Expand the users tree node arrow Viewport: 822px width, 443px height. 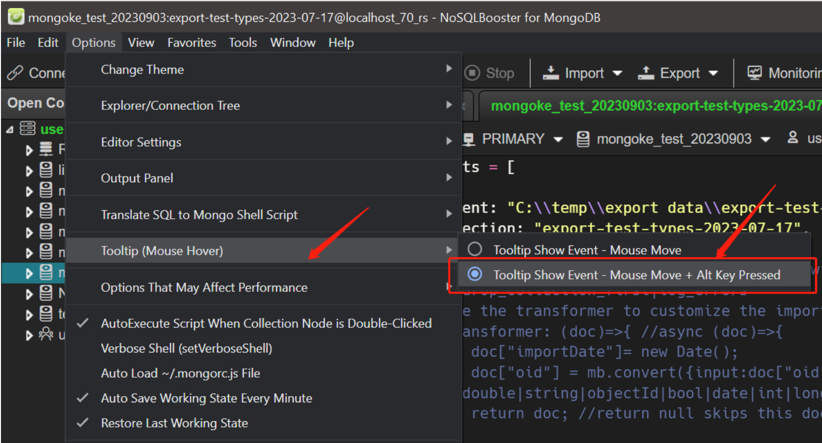point(29,336)
